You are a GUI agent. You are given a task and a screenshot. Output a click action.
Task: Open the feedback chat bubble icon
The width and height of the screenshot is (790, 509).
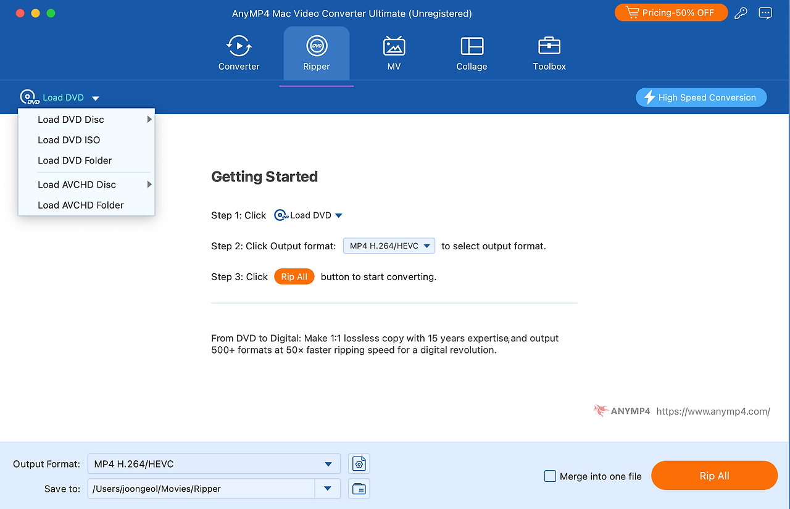coord(765,12)
